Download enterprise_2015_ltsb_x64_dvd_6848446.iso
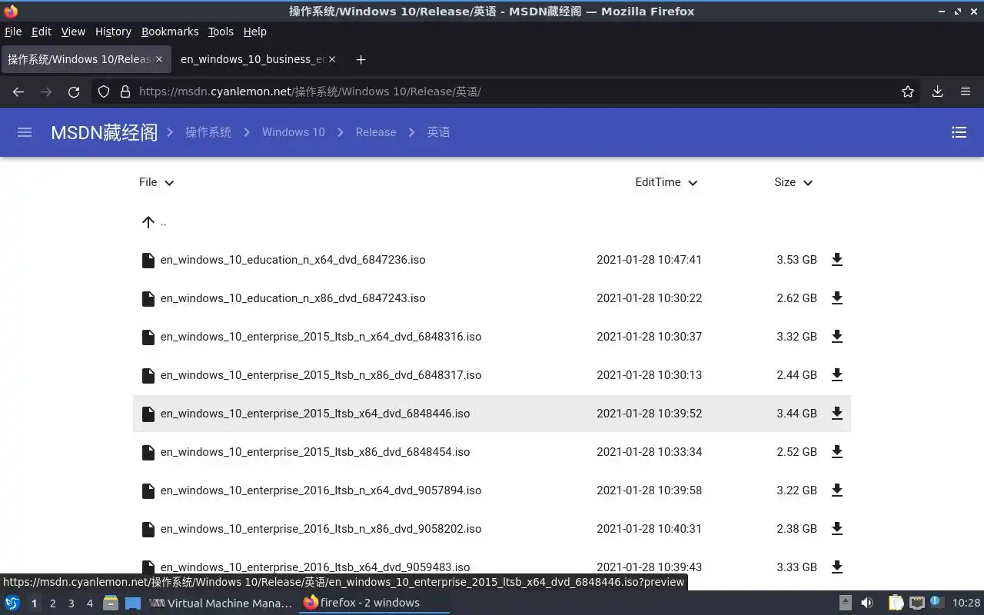The height and width of the screenshot is (615, 984). point(837,414)
